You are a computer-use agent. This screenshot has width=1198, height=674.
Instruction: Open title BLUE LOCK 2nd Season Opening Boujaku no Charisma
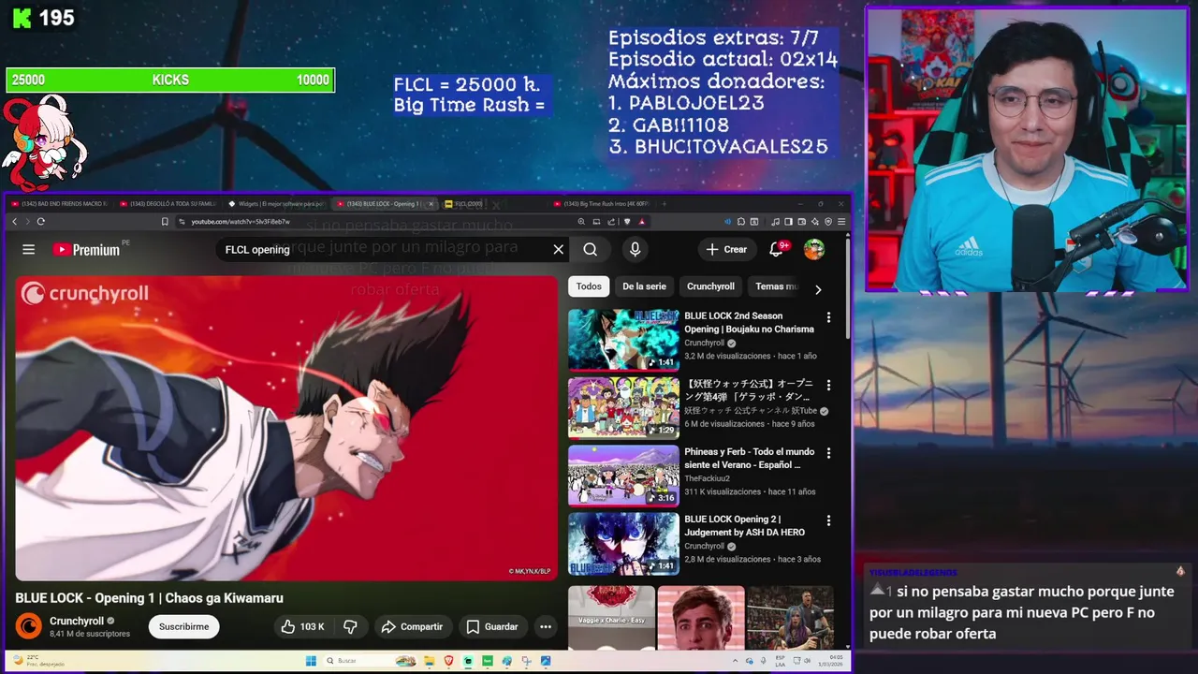[x=749, y=322]
